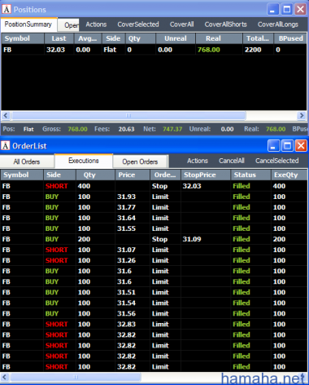309x385 pixels.
Task: Click Fees value 20.63 in status bar
Action: click(126, 129)
